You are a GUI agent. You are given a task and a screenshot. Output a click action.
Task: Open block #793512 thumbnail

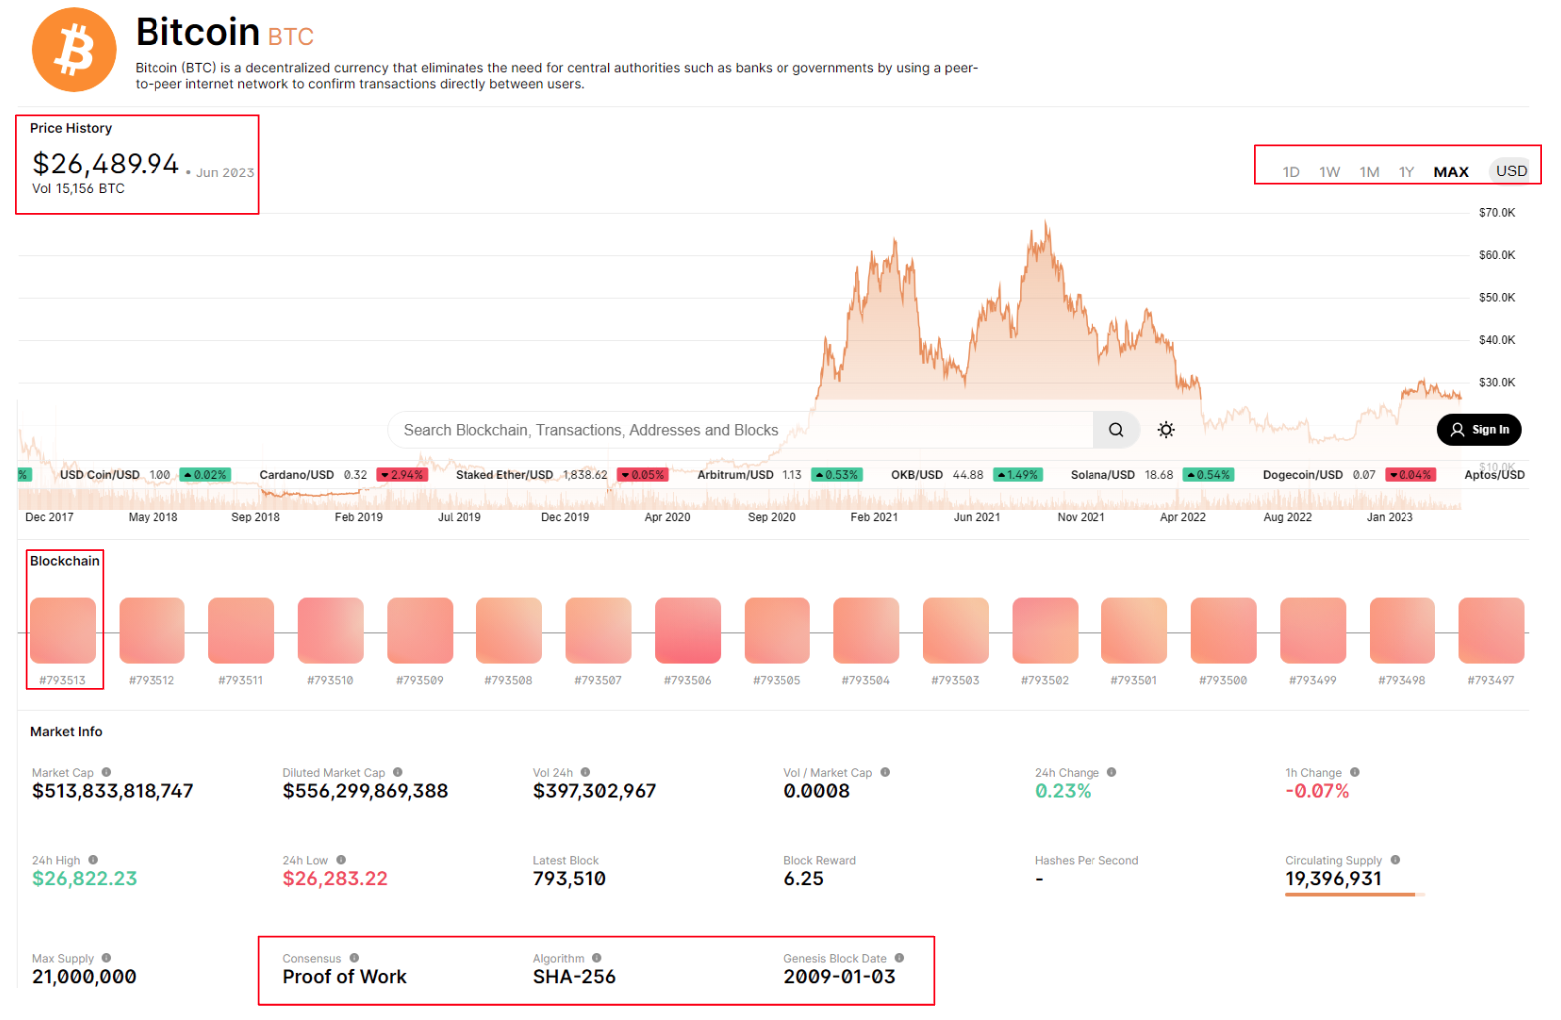[x=152, y=630]
